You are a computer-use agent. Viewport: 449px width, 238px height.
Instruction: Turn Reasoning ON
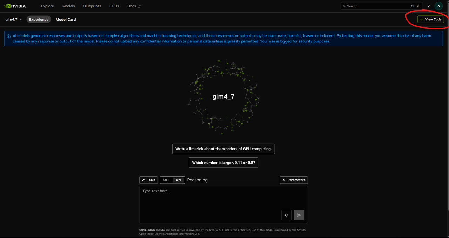pos(178,180)
